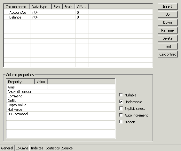181x151 pixels.
Task: Switch to the General tab
Action: point(7,148)
